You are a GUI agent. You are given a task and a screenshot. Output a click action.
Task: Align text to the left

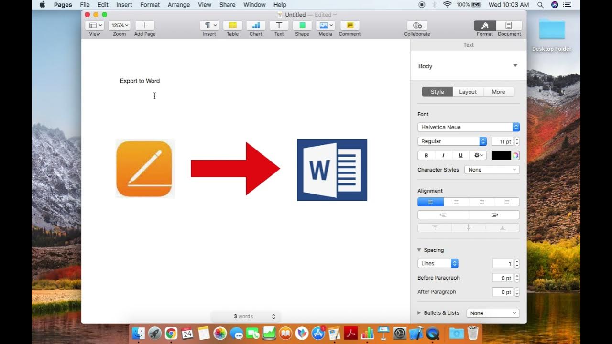(x=430, y=202)
